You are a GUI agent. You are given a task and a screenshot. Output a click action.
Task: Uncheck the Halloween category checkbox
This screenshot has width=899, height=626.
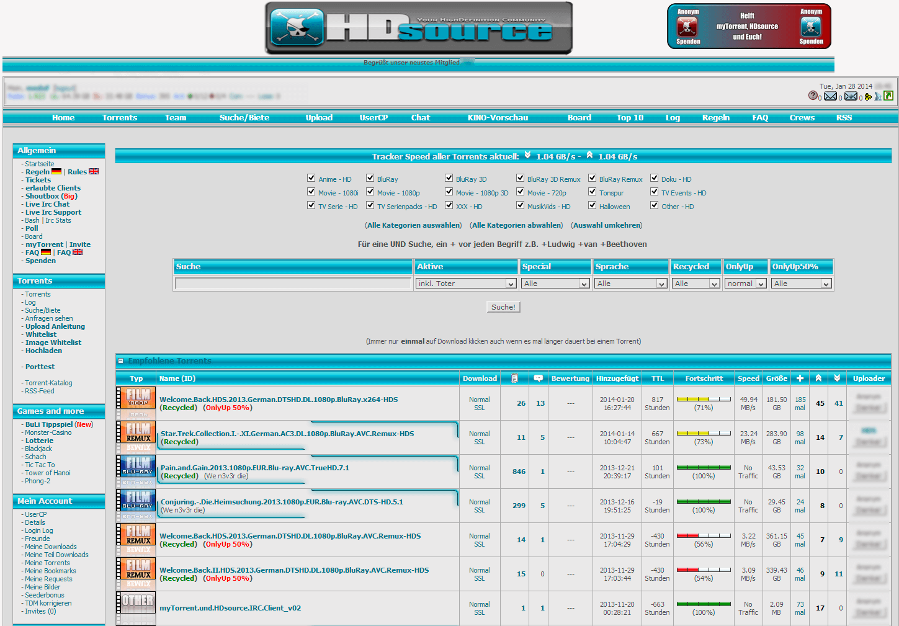click(593, 205)
